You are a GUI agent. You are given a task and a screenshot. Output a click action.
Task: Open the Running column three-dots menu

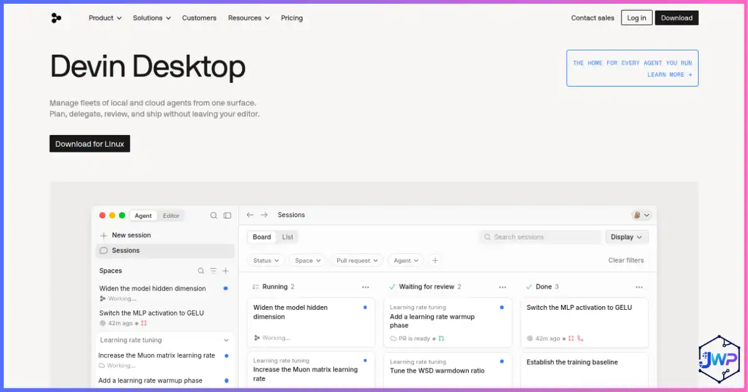click(365, 287)
